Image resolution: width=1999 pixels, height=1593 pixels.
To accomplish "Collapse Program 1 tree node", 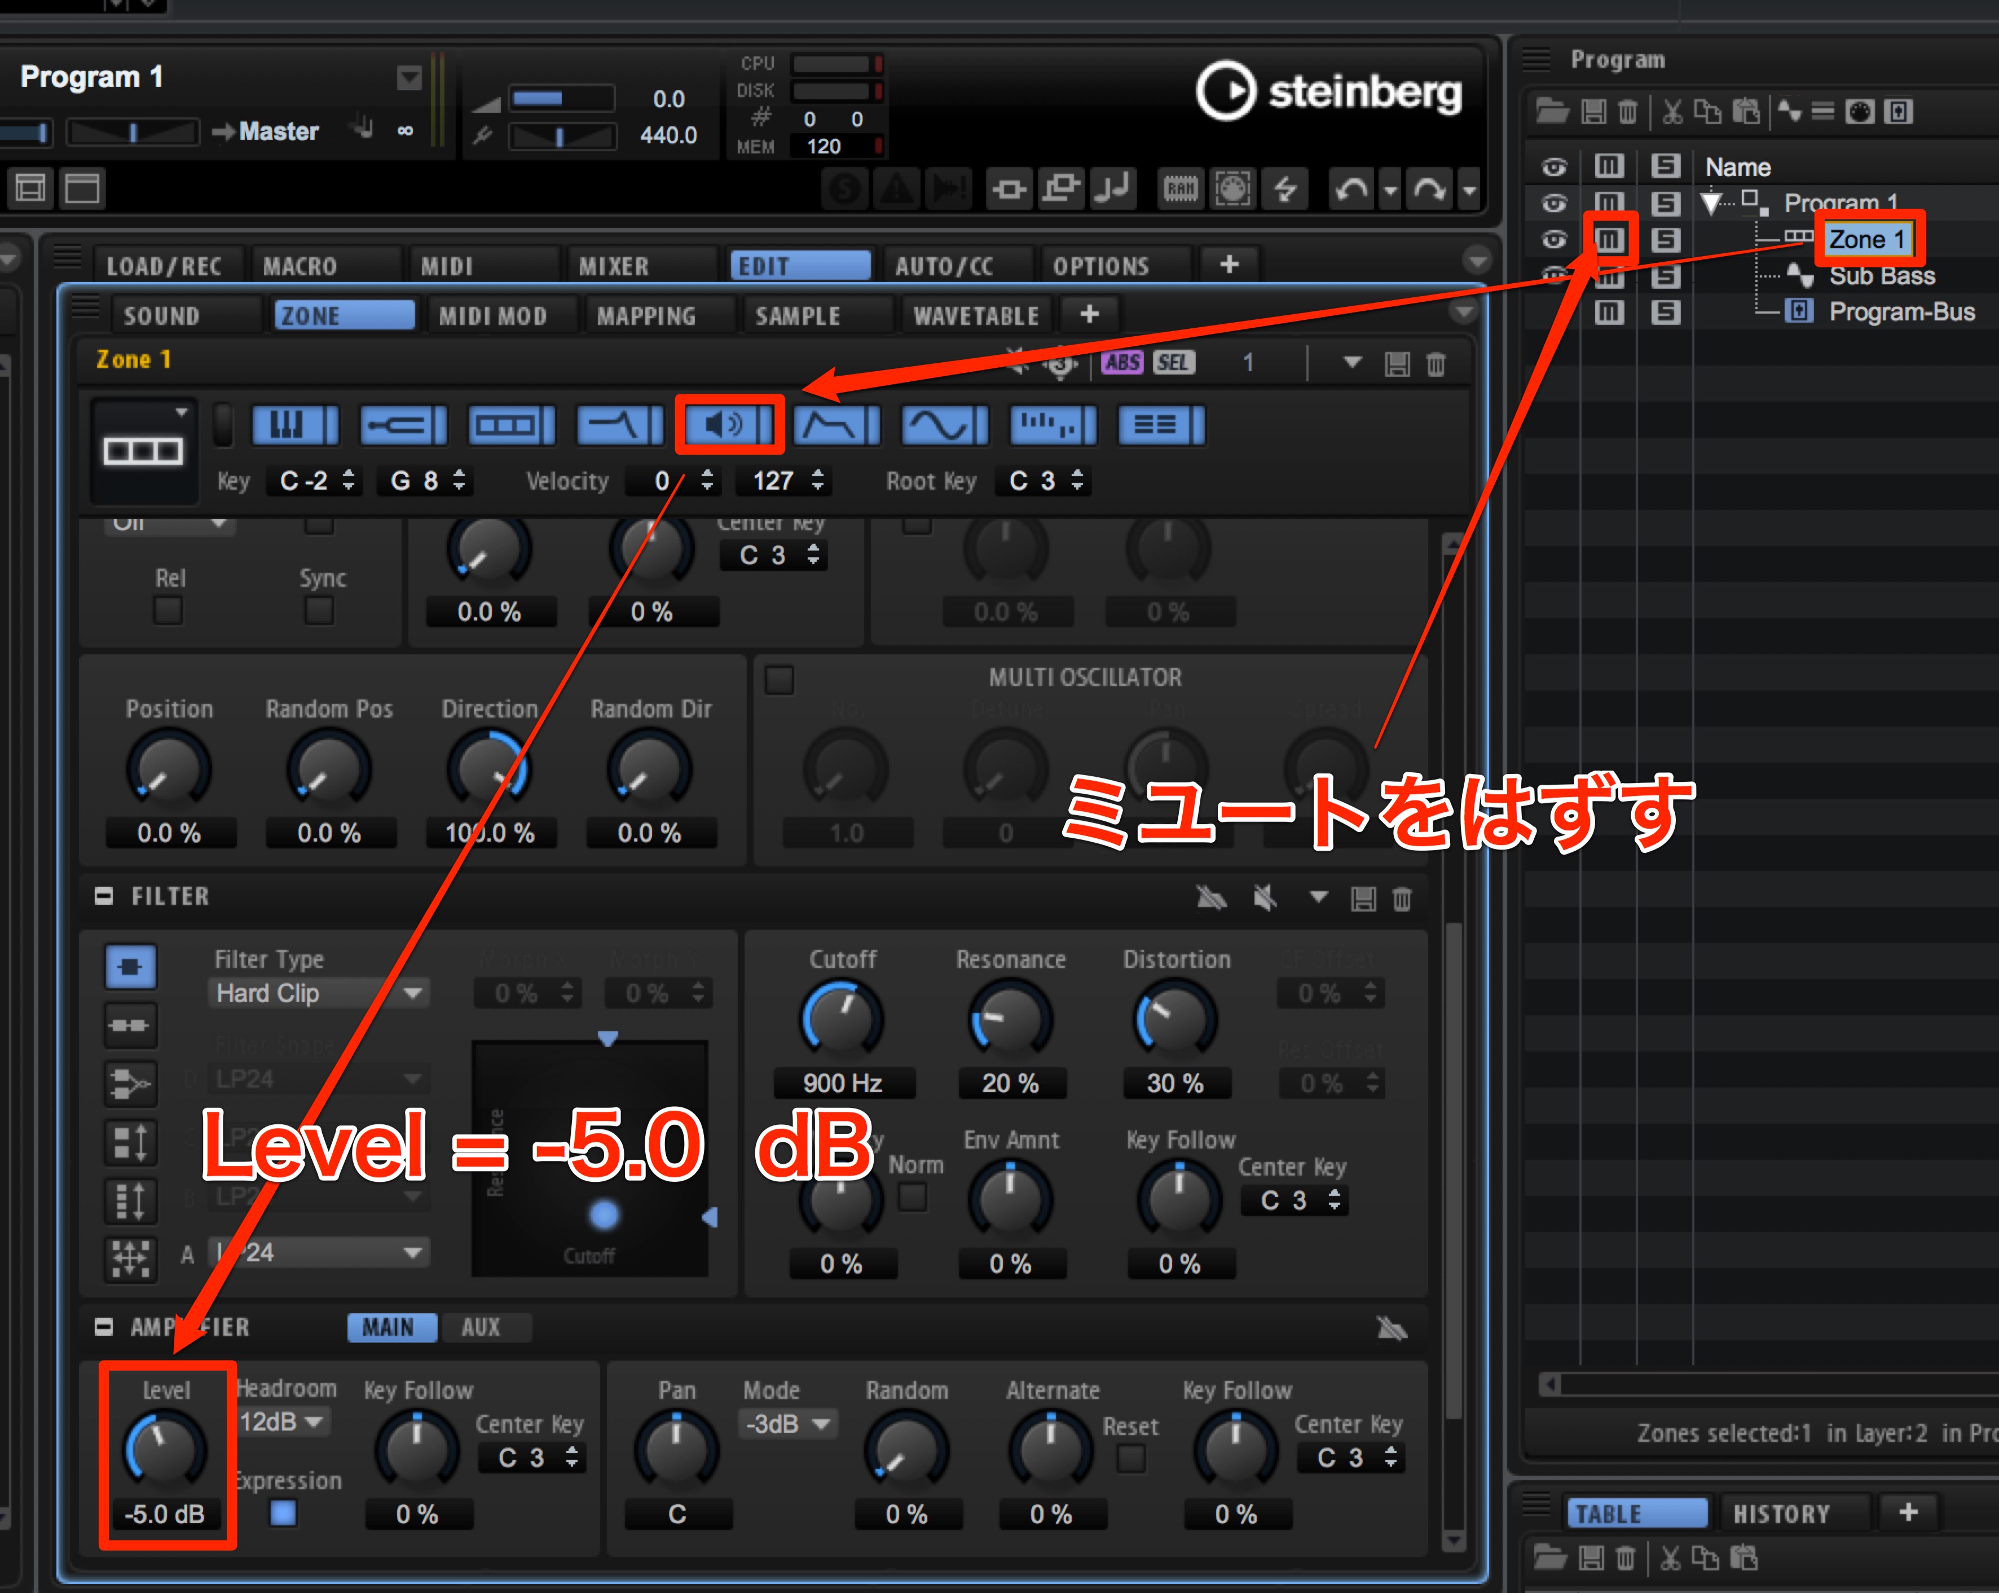I will (x=1711, y=203).
